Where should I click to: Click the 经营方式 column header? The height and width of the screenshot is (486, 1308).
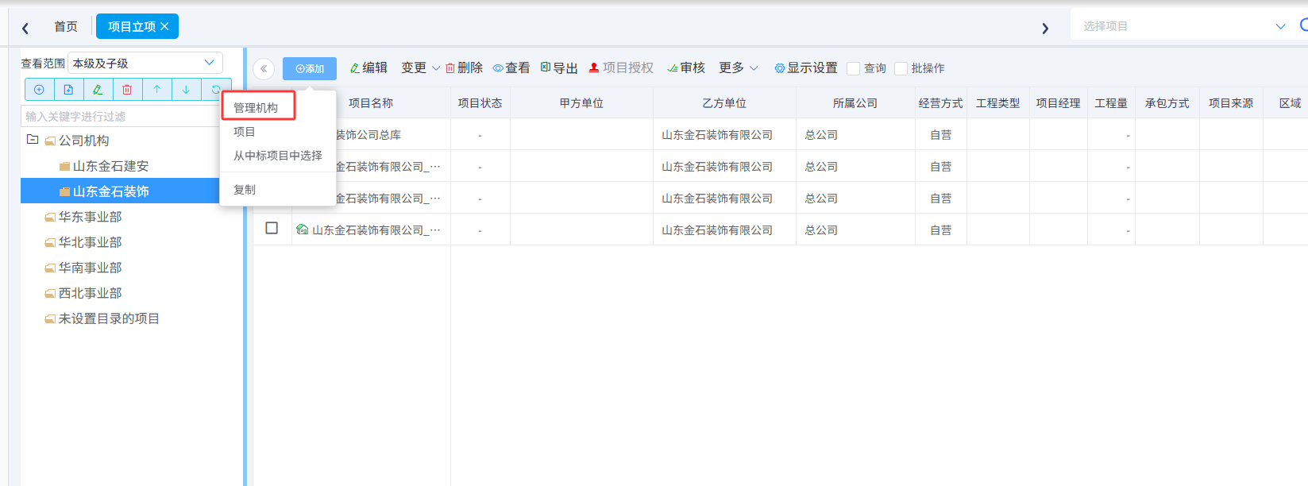click(x=941, y=103)
